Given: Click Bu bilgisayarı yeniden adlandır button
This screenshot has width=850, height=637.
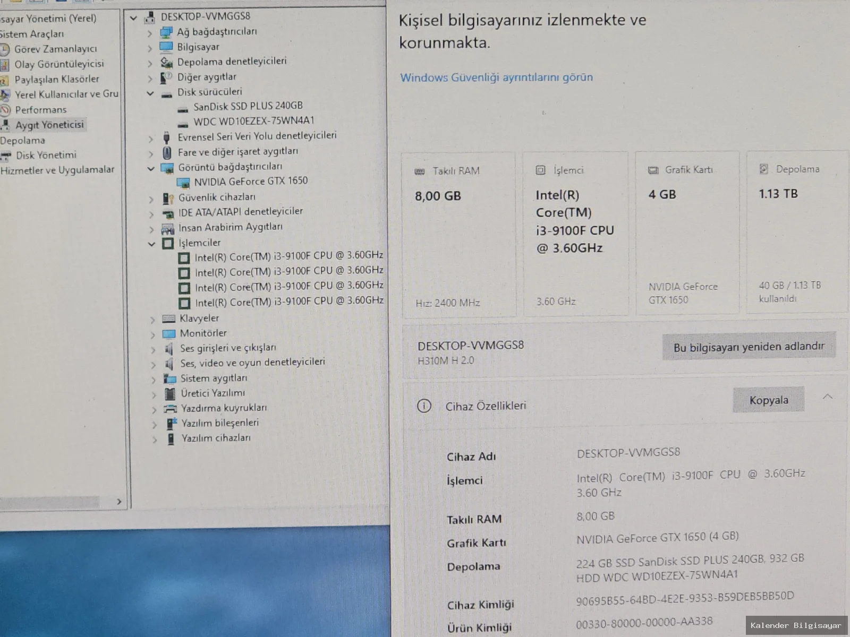Looking at the screenshot, I should (749, 347).
